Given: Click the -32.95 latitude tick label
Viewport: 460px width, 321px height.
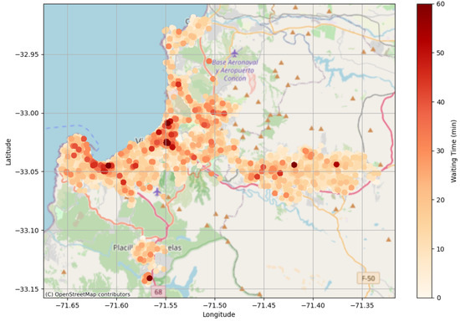Looking at the screenshot, I should 28,54.
